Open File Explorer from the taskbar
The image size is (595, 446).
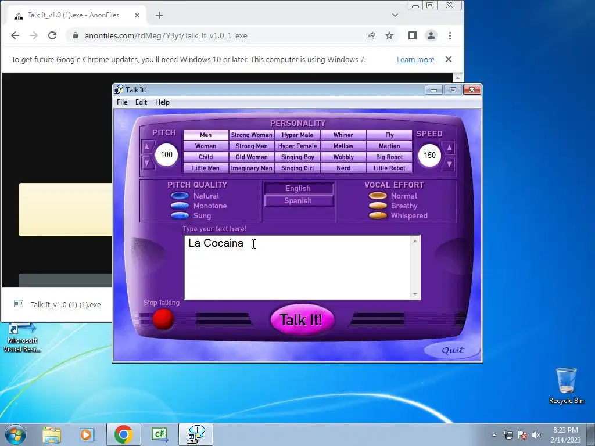coord(52,434)
